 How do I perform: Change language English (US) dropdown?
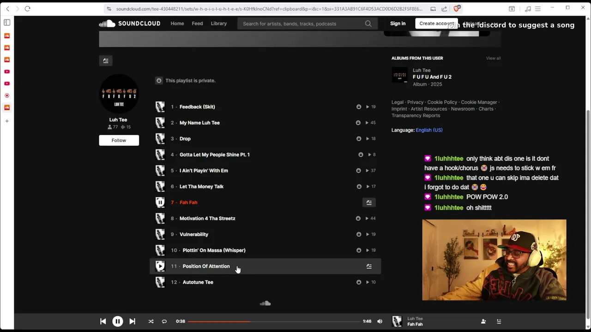pyautogui.click(x=429, y=130)
